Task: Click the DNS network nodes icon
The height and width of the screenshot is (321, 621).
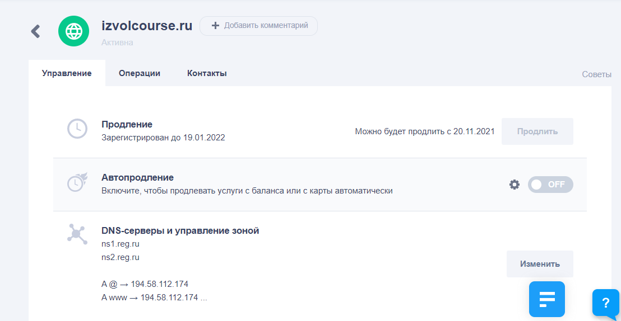Action: coord(77,234)
